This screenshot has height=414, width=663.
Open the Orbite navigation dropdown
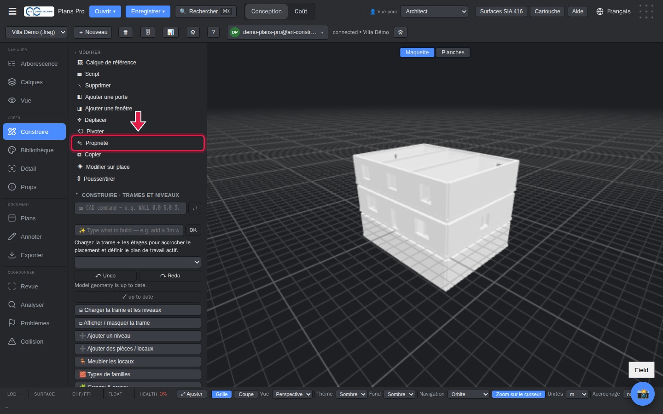click(x=468, y=394)
